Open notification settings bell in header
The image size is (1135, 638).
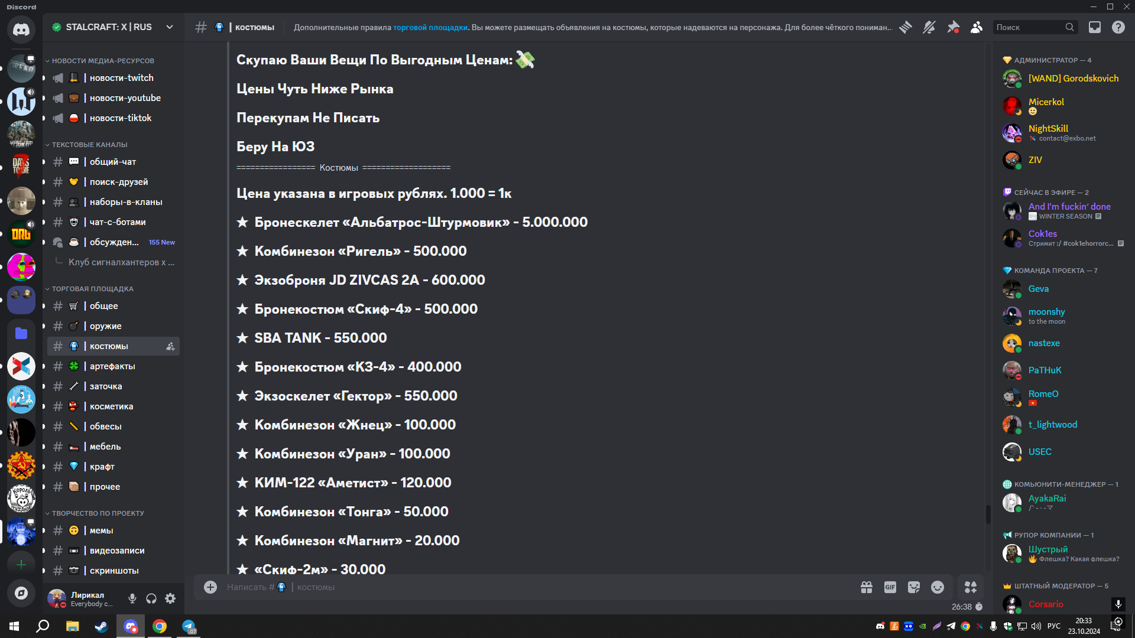pyautogui.click(x=929, y=27)
